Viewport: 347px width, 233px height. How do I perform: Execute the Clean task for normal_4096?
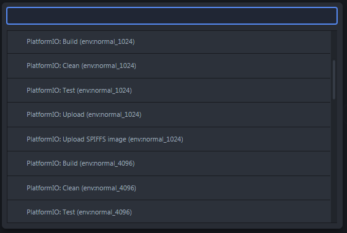pos(169,188)
